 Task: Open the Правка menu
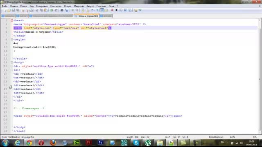pyautogui.click(x=14, y=6)
